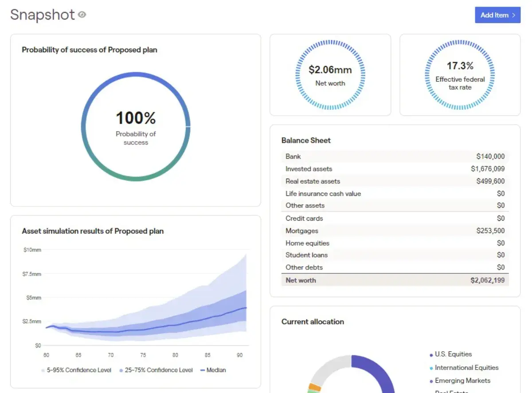The height and width of the screenshot is (393, 532).
Task: Select the U.S. Equities legend entry
Action: [x=453, y=354]
